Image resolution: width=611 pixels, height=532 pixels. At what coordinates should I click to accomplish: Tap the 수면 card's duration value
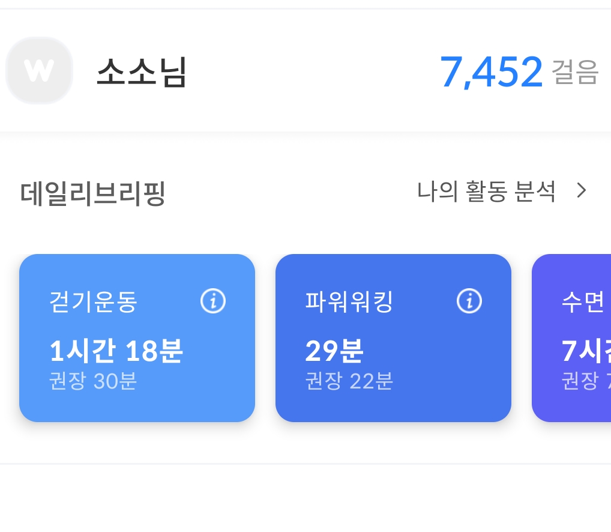coord(586,351)
